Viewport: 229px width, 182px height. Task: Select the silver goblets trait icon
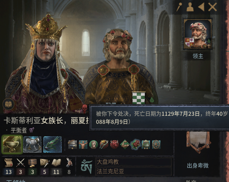tap(32, 144)
